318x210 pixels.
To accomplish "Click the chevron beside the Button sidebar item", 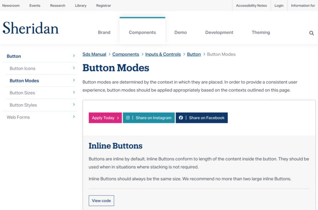I will click(x=74, y=56).
